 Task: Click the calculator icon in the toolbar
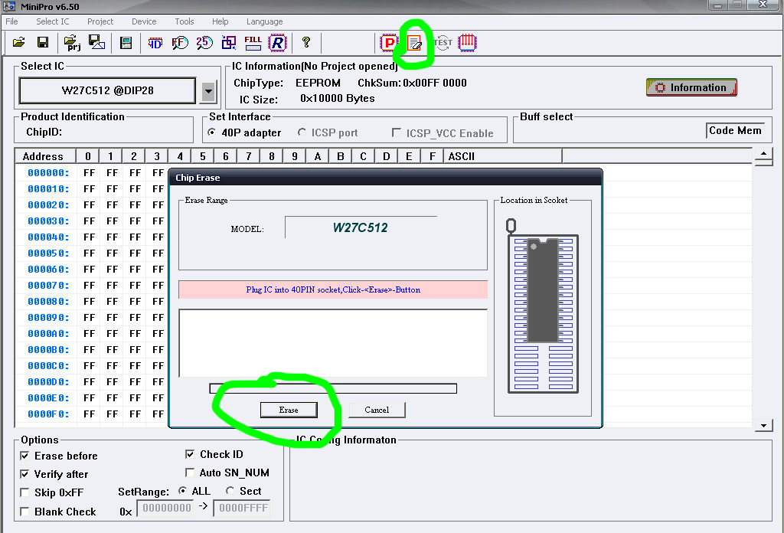(x=126, y=43)
